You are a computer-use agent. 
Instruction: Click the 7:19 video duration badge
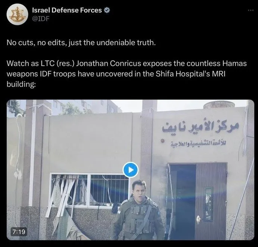[x=19, y=232]
